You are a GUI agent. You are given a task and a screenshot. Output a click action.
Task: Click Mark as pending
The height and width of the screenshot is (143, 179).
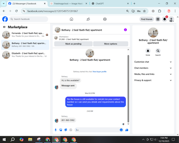coord(73,44)
